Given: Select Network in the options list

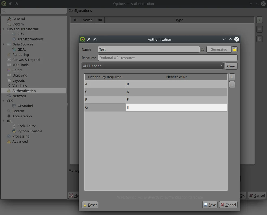Looking at the screenshot, I should coord(19,96).
